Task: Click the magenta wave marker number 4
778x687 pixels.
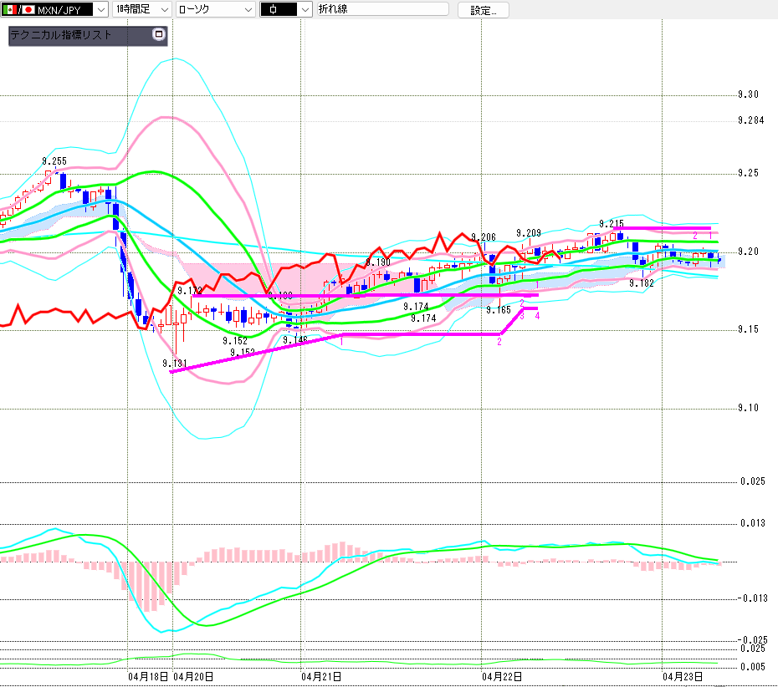Action: 536,316
